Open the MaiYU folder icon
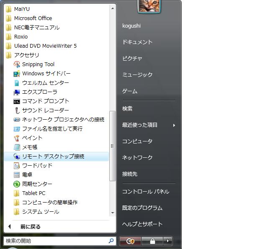268x249 pixels. [x=8, y=9]
